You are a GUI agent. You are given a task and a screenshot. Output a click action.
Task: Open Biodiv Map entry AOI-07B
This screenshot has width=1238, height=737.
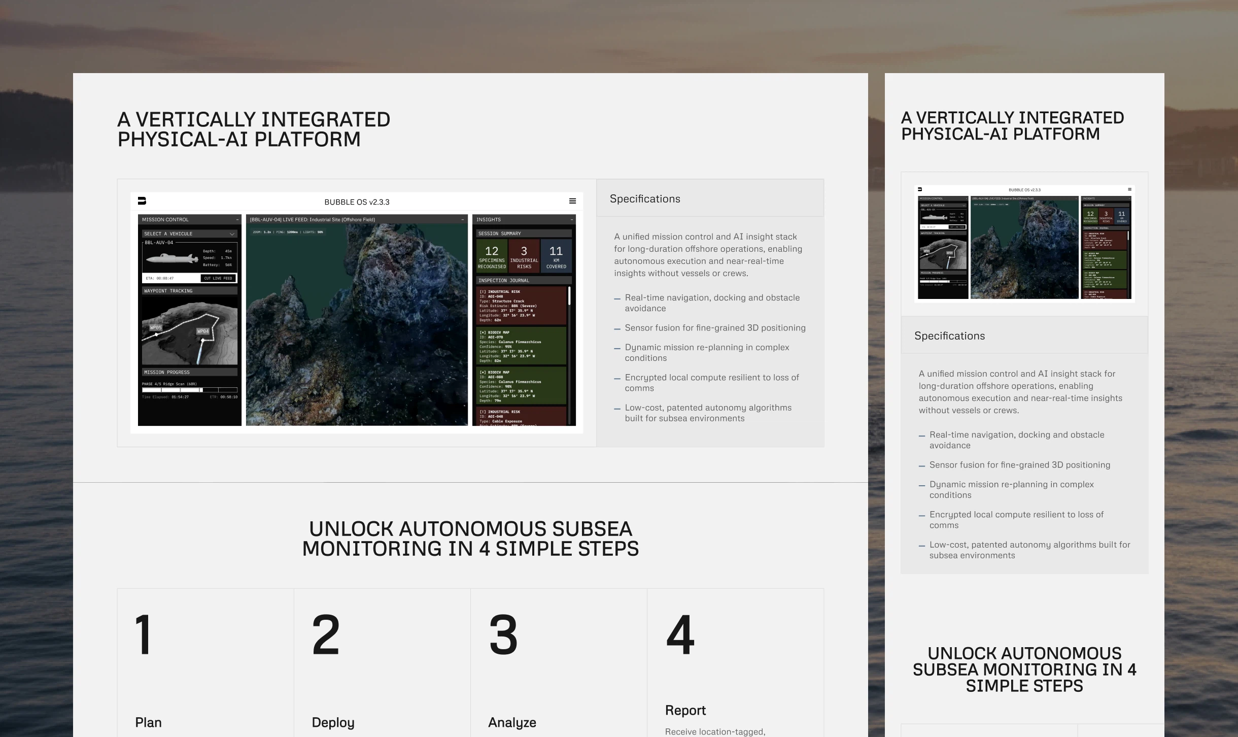[522, 346]
